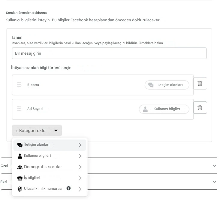220x200 pixels.
Task: Click the group icon for Demografik sorular
Action: 20,167
